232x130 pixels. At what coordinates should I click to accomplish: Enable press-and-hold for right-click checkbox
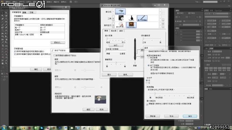pyautogui.click(x=54, y=56)
